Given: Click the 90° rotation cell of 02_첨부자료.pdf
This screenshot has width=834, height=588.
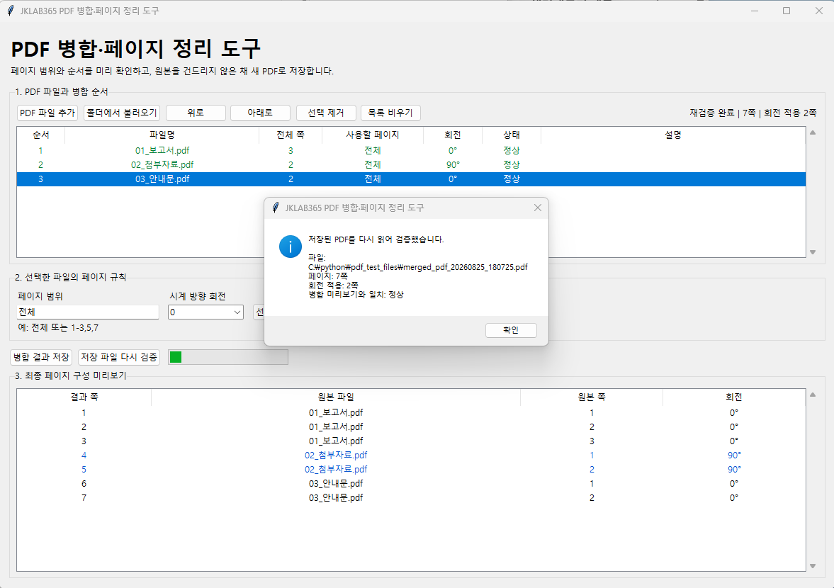Looking at the screenshot, I should coord(453,165).
